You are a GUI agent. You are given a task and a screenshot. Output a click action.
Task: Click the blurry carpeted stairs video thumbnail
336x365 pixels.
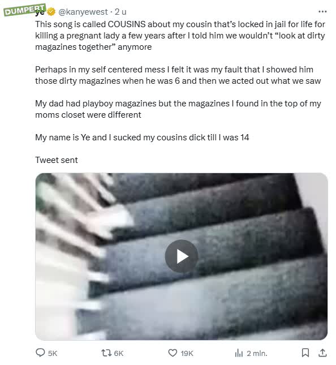coord(181,256)
